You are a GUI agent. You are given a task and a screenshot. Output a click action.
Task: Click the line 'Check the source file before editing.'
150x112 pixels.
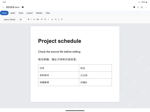(59, 52)
